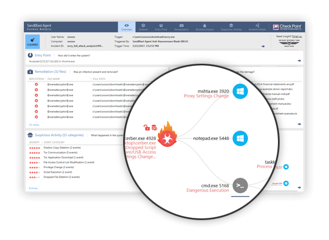Open Suspicious Activity (15 categories) heading
The width and height of the screenshot is (329, 240).
click(x=59, y=135)
